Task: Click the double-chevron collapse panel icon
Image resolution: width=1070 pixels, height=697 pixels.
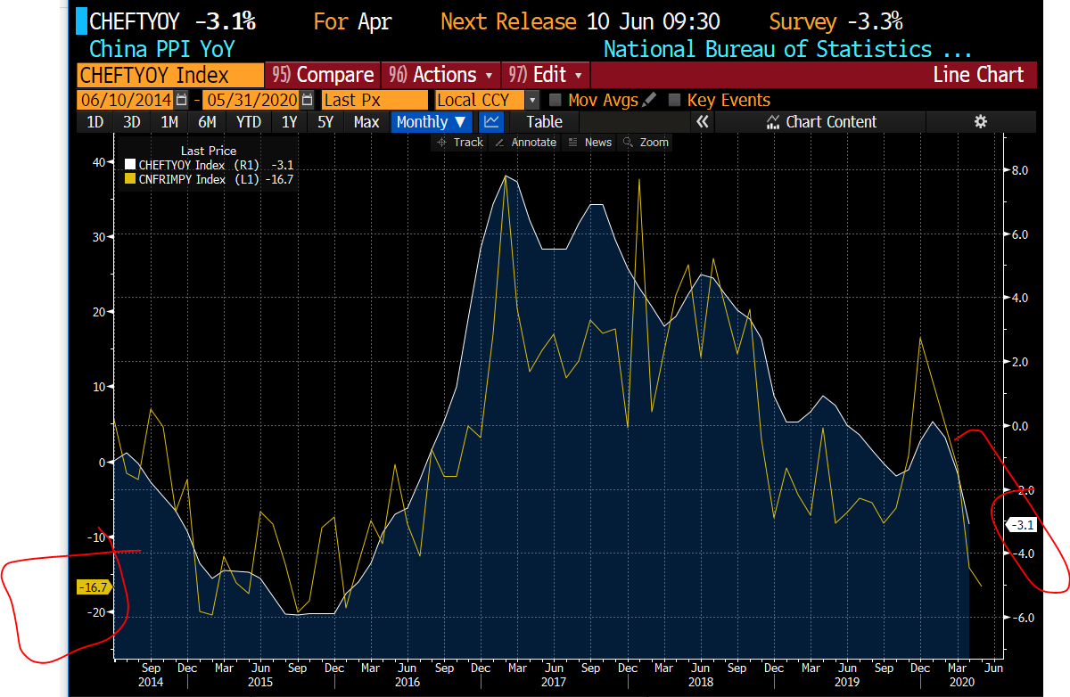Action: 703,122
